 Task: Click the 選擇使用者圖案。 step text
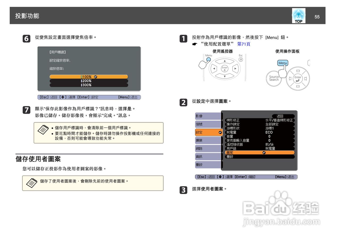(209, 189)
